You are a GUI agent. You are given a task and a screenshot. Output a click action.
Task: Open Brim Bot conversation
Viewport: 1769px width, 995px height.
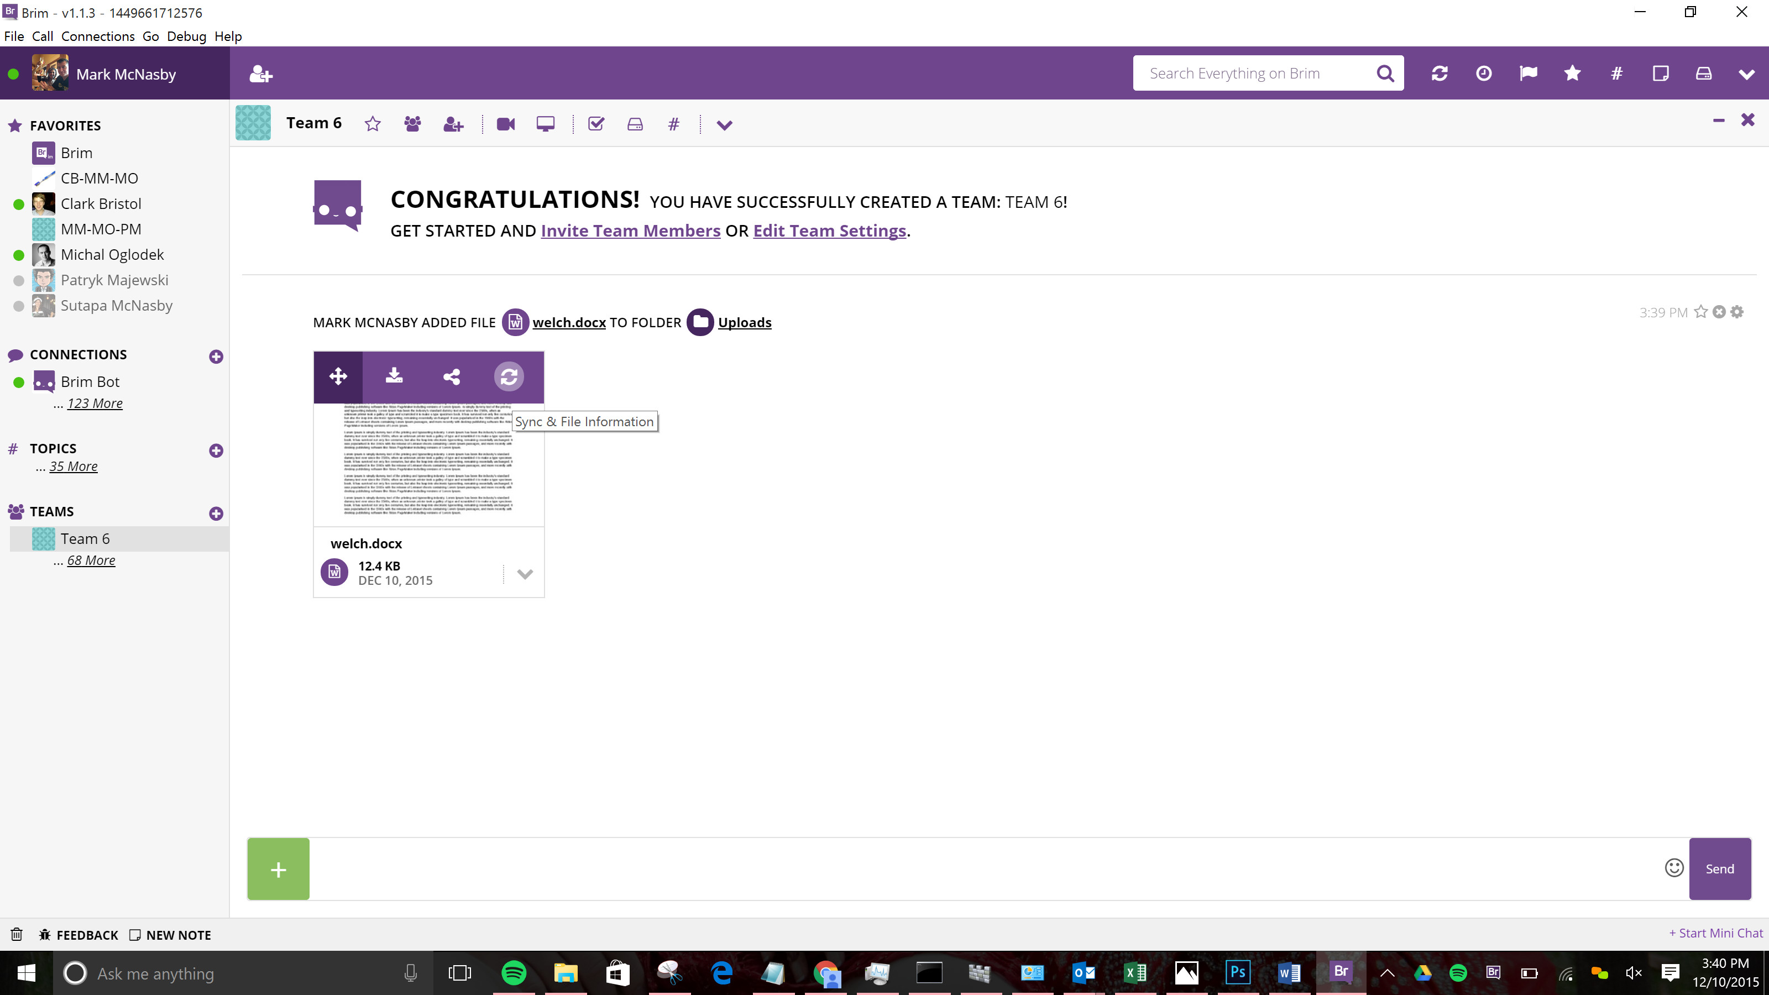coord(90,382)
